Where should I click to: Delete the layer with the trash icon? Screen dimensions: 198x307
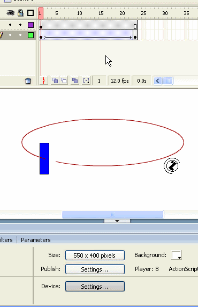click(28, 81)
